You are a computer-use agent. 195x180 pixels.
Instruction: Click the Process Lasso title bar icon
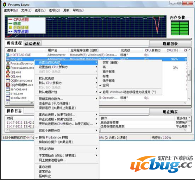coord(5,5)
